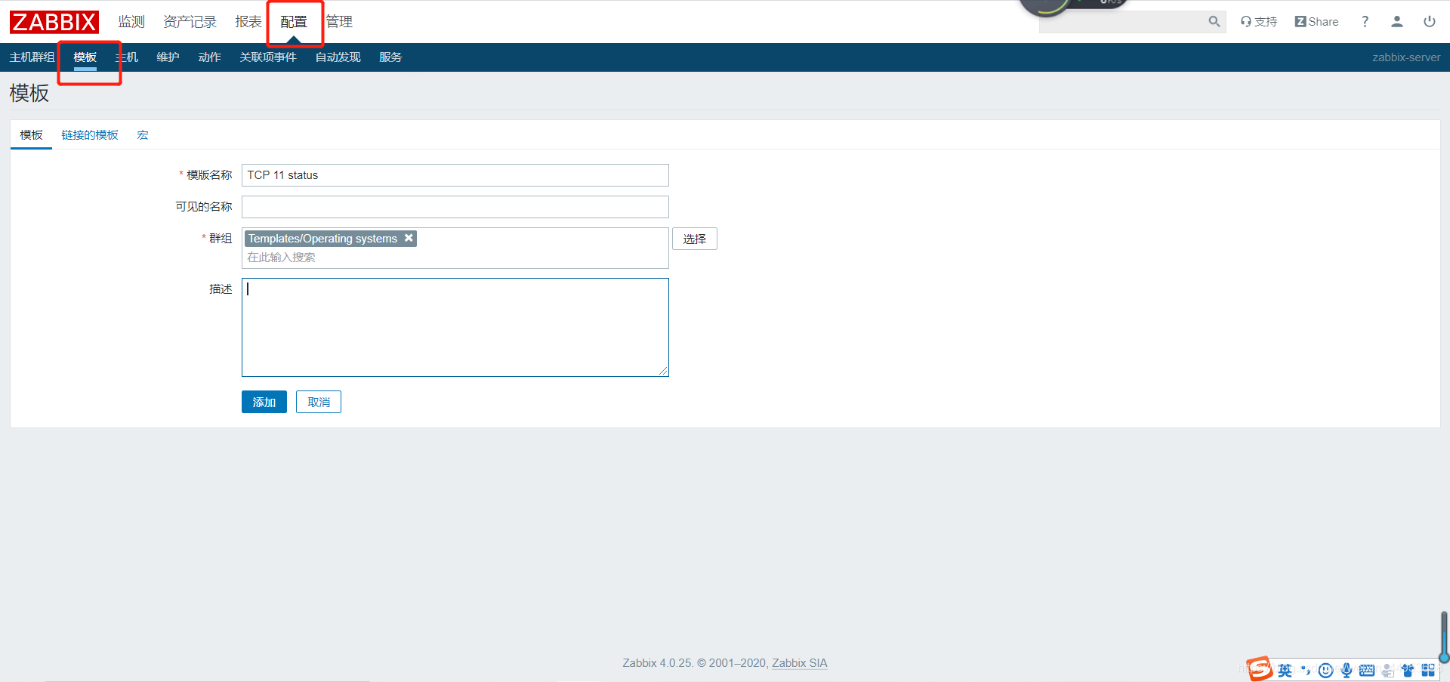Click the Zabbix Share link

pos(1316,22)
